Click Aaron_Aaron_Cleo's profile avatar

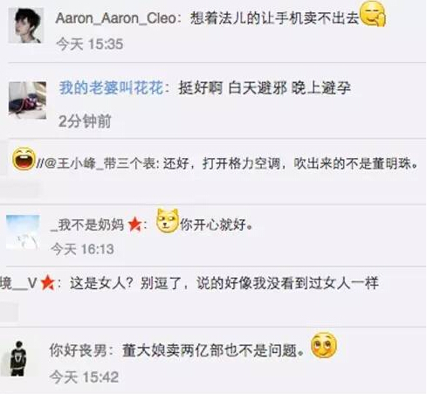click(26, 25)
